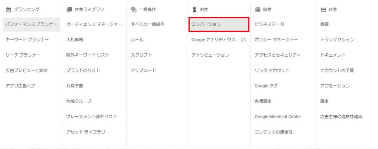Viewport: 378px width, 149px height.
Task: Go to トランザクション under 料金
Action: [x=337, y=40]
